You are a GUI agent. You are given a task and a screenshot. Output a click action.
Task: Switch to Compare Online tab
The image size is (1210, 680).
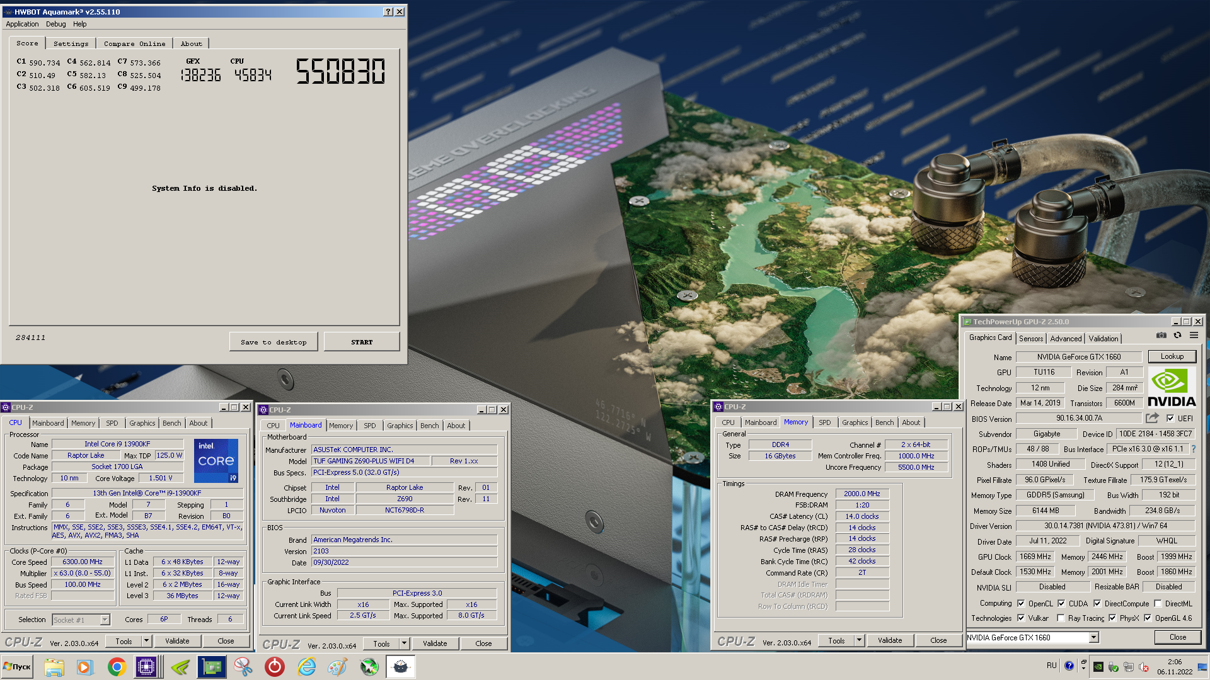tap(134, 43)
